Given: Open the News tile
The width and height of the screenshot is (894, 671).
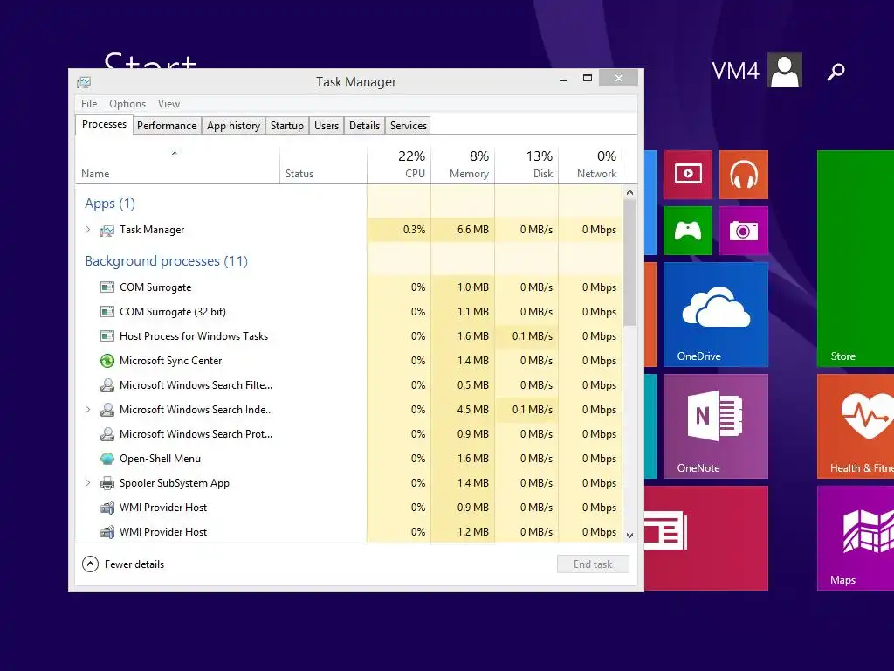Looking at the screenshot, I should coord(705,538).
